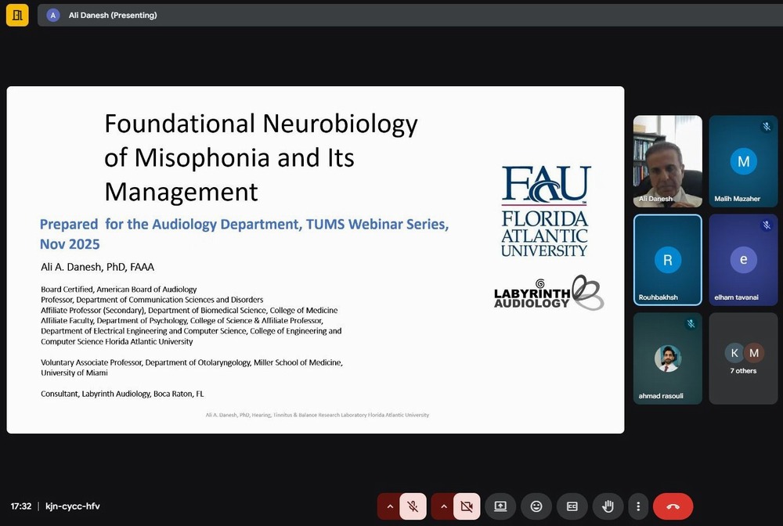Click Ali Danesh video tile
The height and width of the screenshot is (526, 783).
tap(667, 161)
